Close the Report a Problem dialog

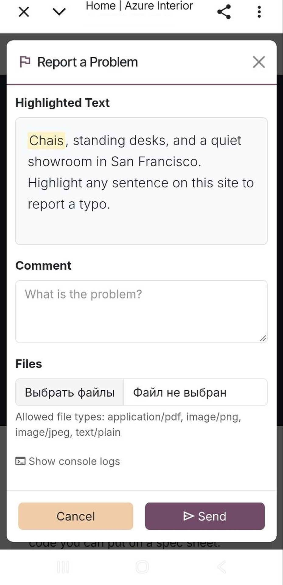pyautogui.click(x=259, y=62)
